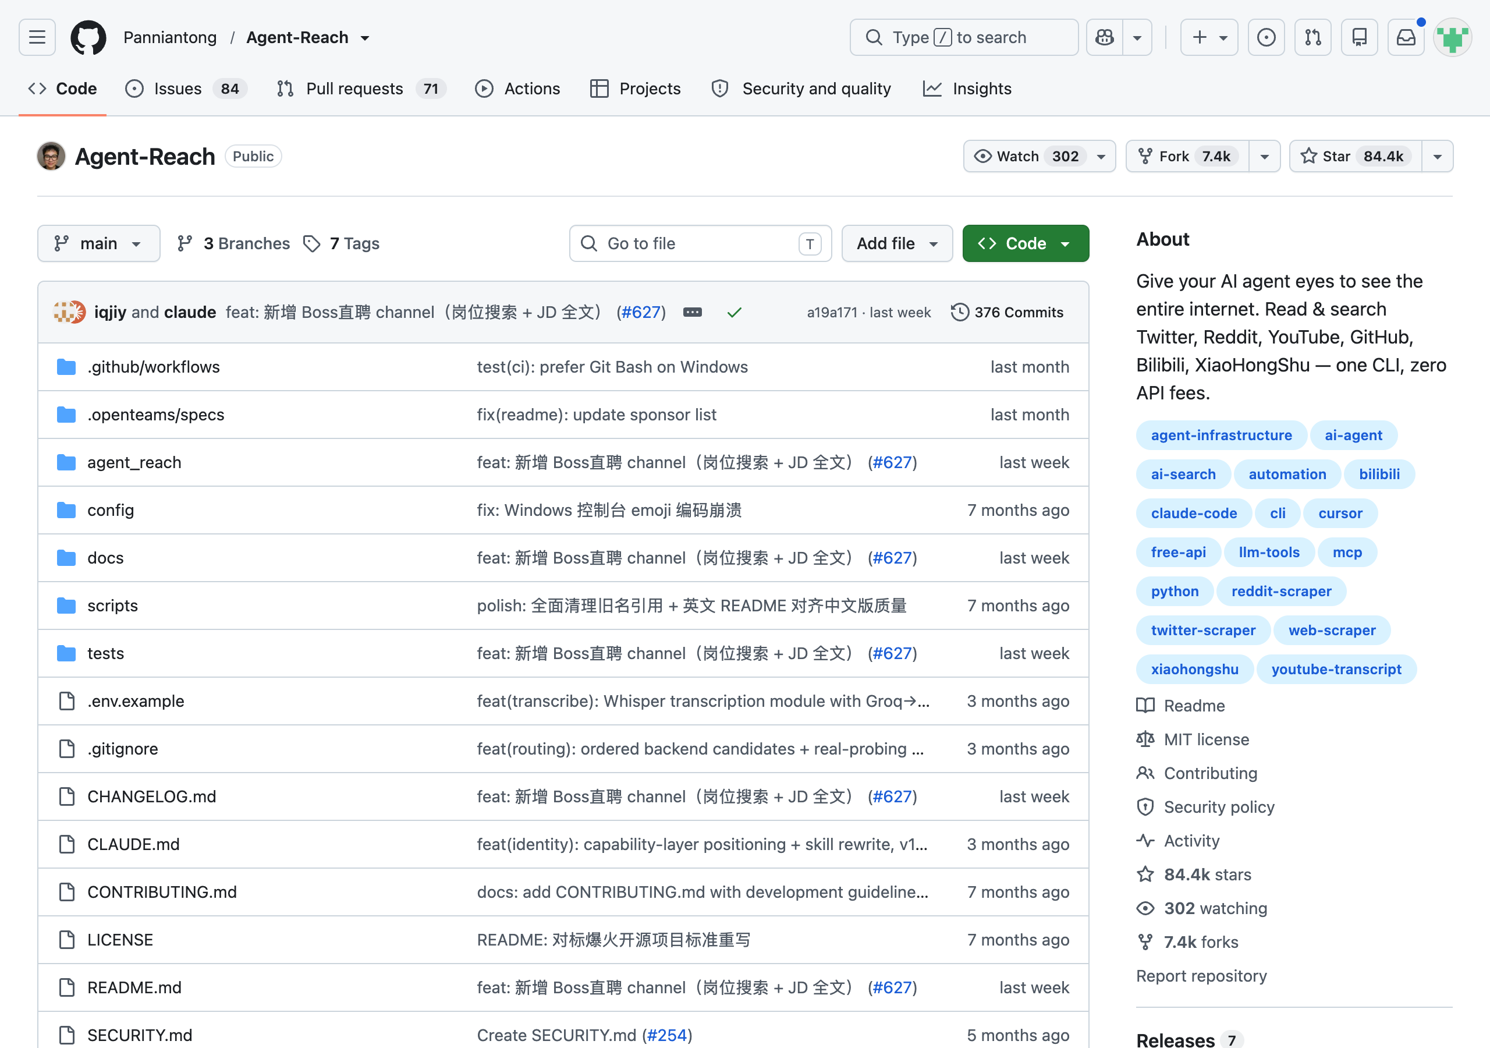Expand the Fork options arrow
This screenshot has width=1490, height=1048.
click(1265, 156)
